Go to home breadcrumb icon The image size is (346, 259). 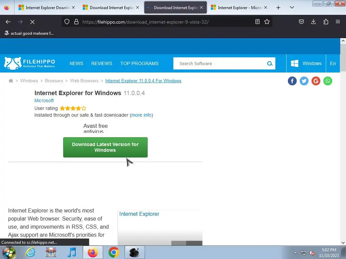pos(10,81)
